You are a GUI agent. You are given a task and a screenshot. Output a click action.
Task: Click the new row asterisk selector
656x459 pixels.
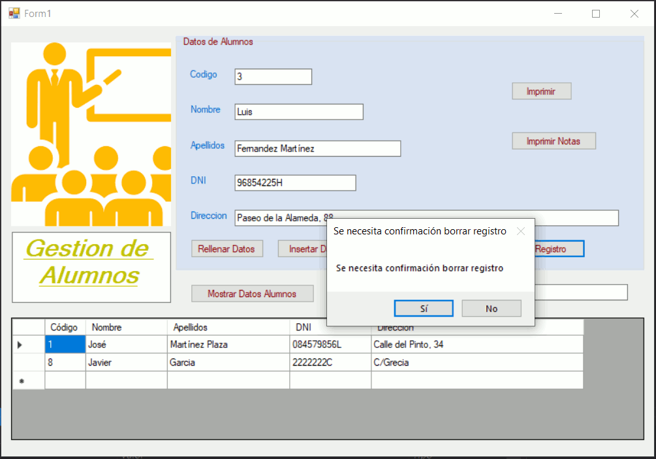coord(29,381)
